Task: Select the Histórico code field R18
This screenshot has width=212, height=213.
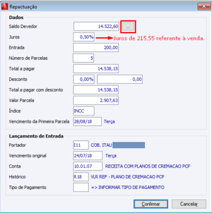Action: coord(81,177)
